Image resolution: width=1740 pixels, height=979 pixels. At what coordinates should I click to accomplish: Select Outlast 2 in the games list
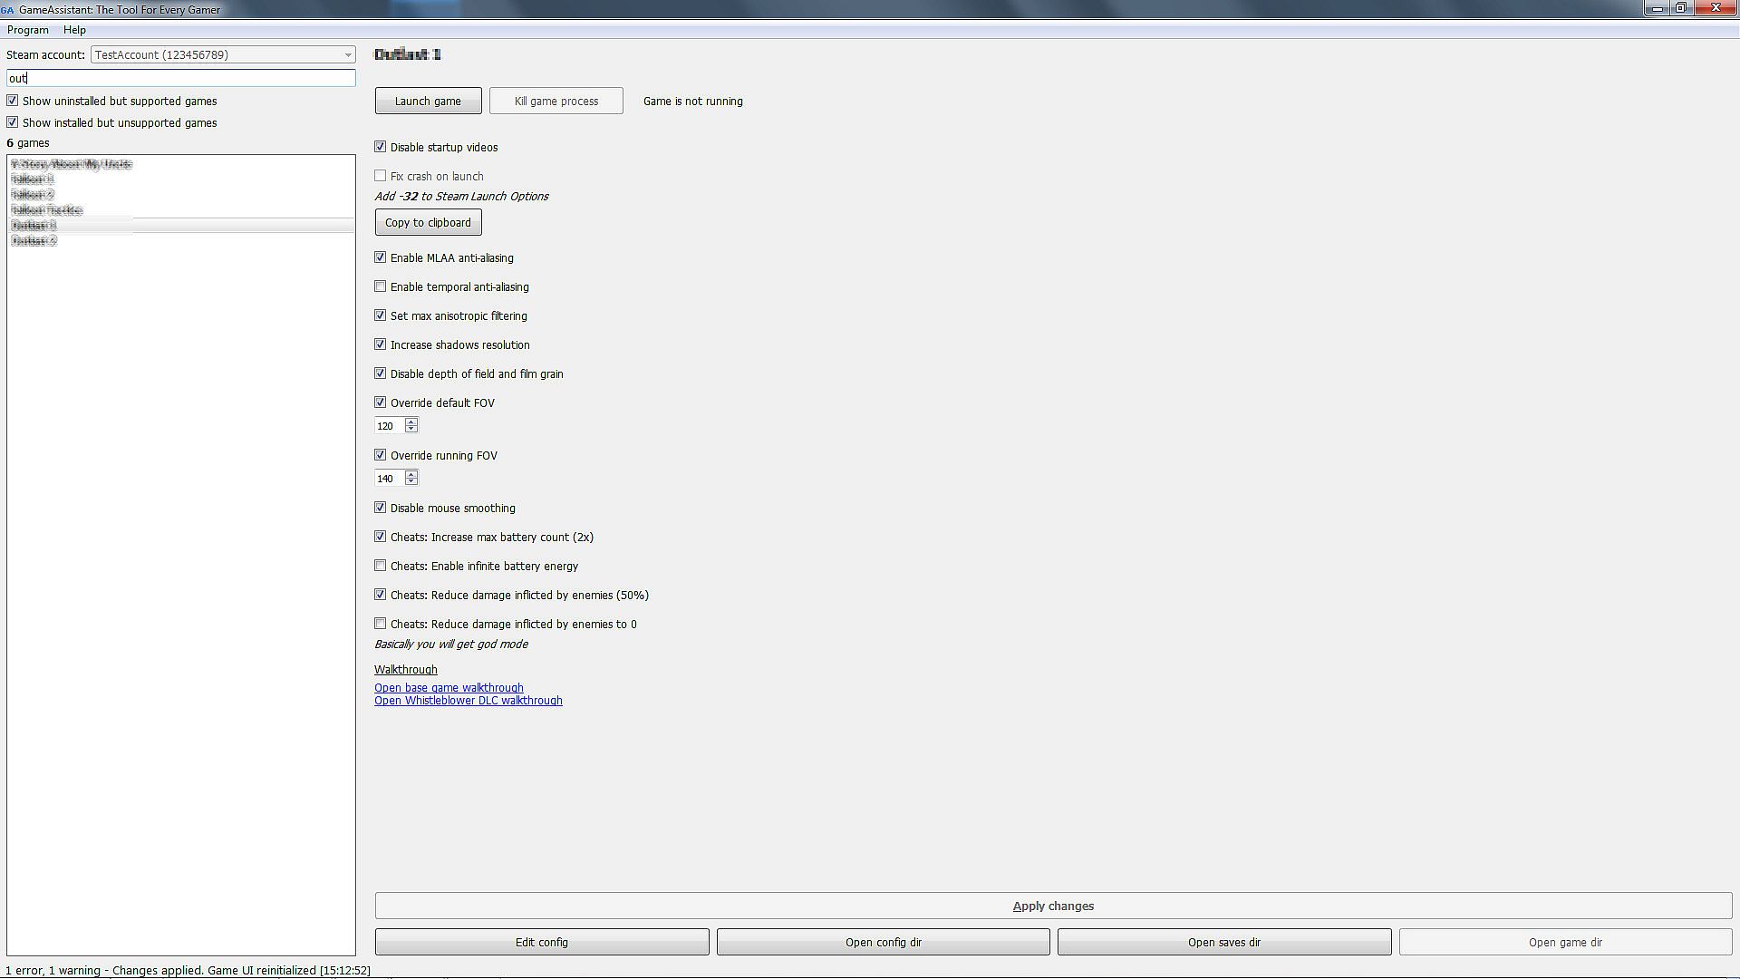[34, 240]
